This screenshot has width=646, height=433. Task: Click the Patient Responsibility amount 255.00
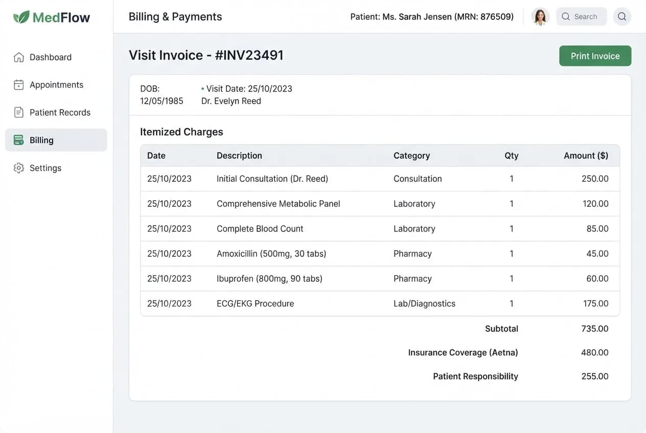pos(595,376)
